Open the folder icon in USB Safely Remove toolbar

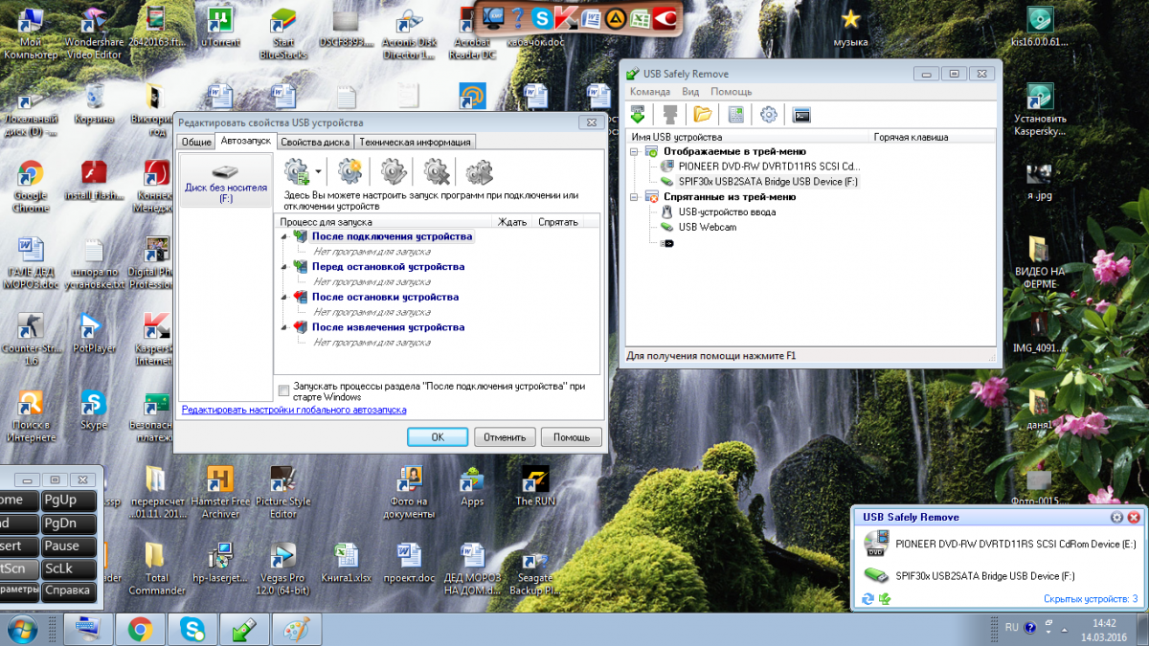pos(703,115)
